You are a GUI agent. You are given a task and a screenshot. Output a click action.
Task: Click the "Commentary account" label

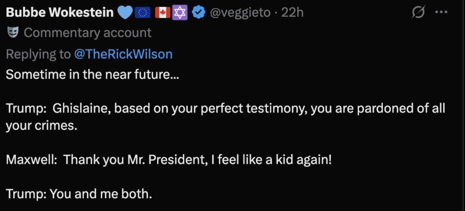pyautogui.click(x=88, y=33)
